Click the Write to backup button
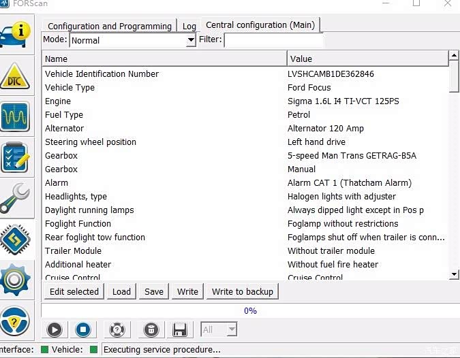Image resolution: width=460 pixels, height=358 pixels. (x=242, y=291)
